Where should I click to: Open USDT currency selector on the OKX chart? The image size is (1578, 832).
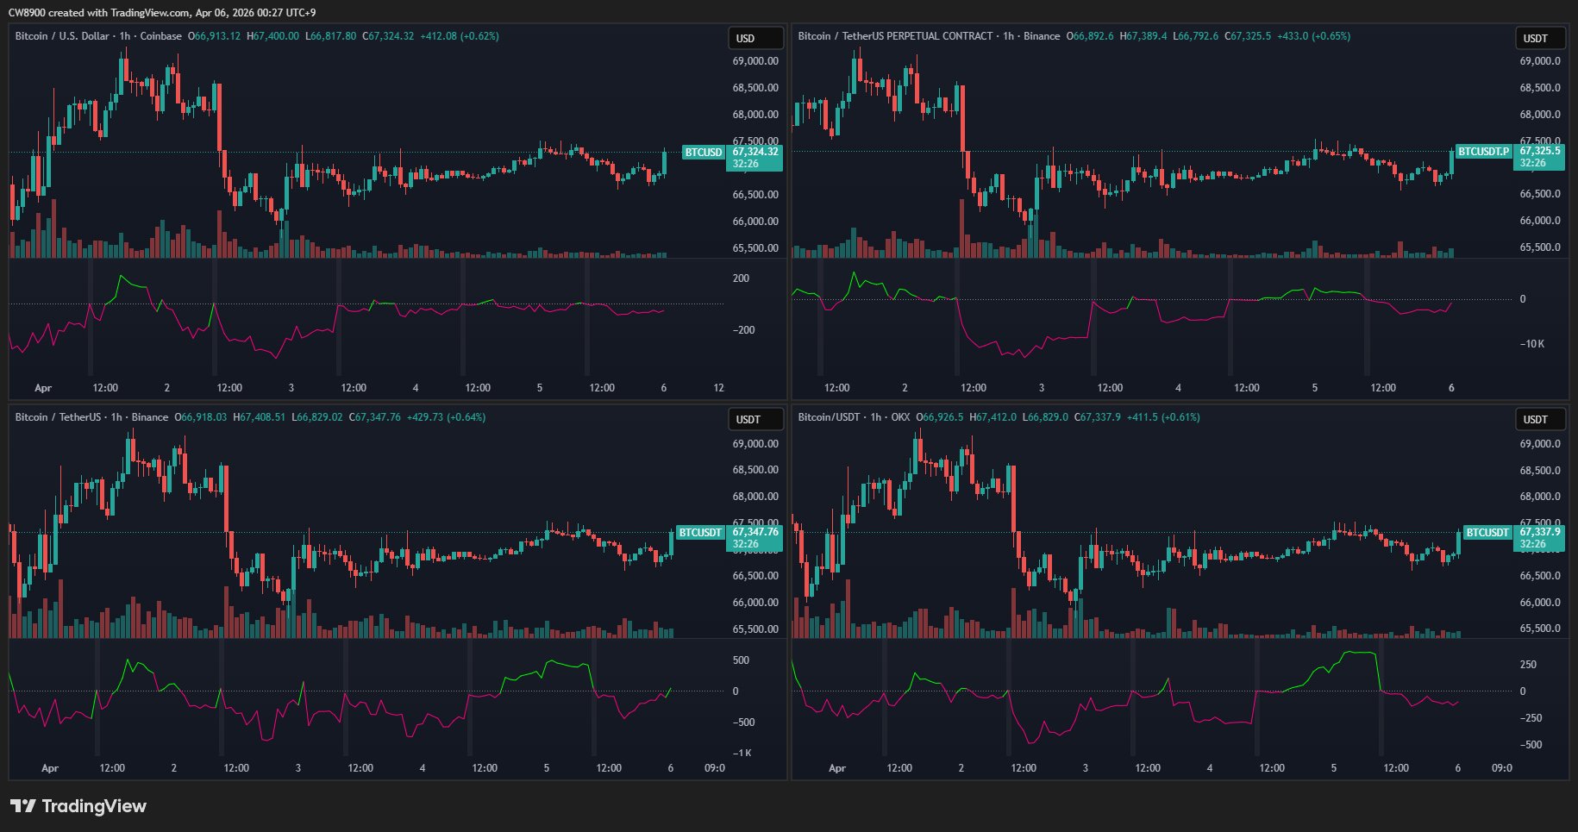point(1540,419)
